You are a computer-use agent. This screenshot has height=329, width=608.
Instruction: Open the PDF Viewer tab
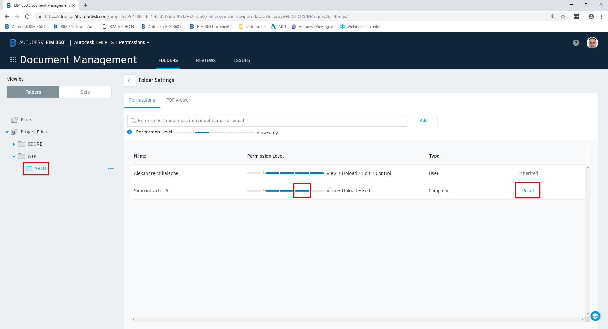click(x=178, y=100)
